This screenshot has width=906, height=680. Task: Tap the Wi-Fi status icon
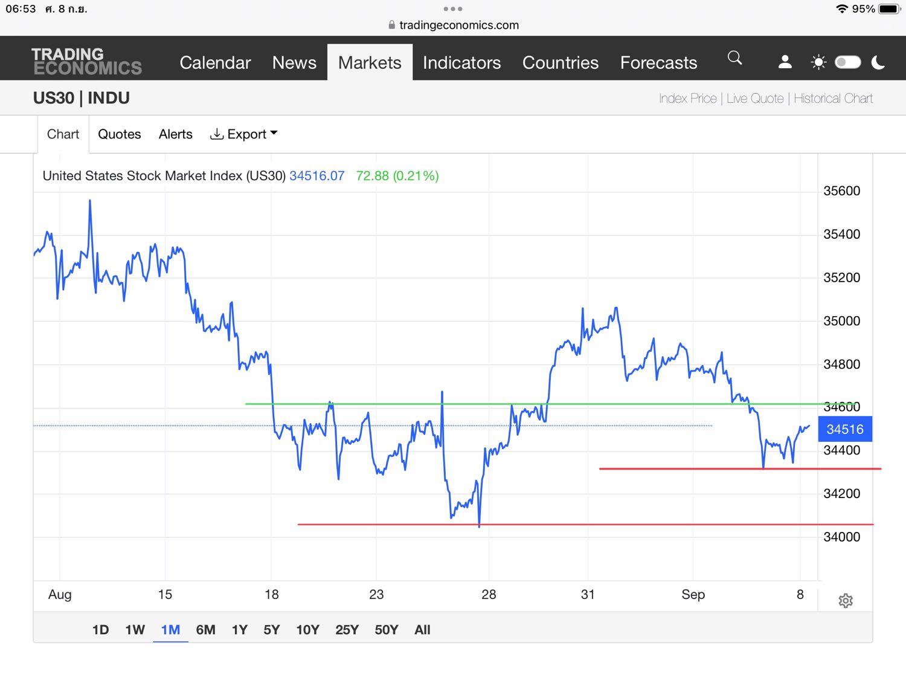pyautogui.click(x=842, y=8)
